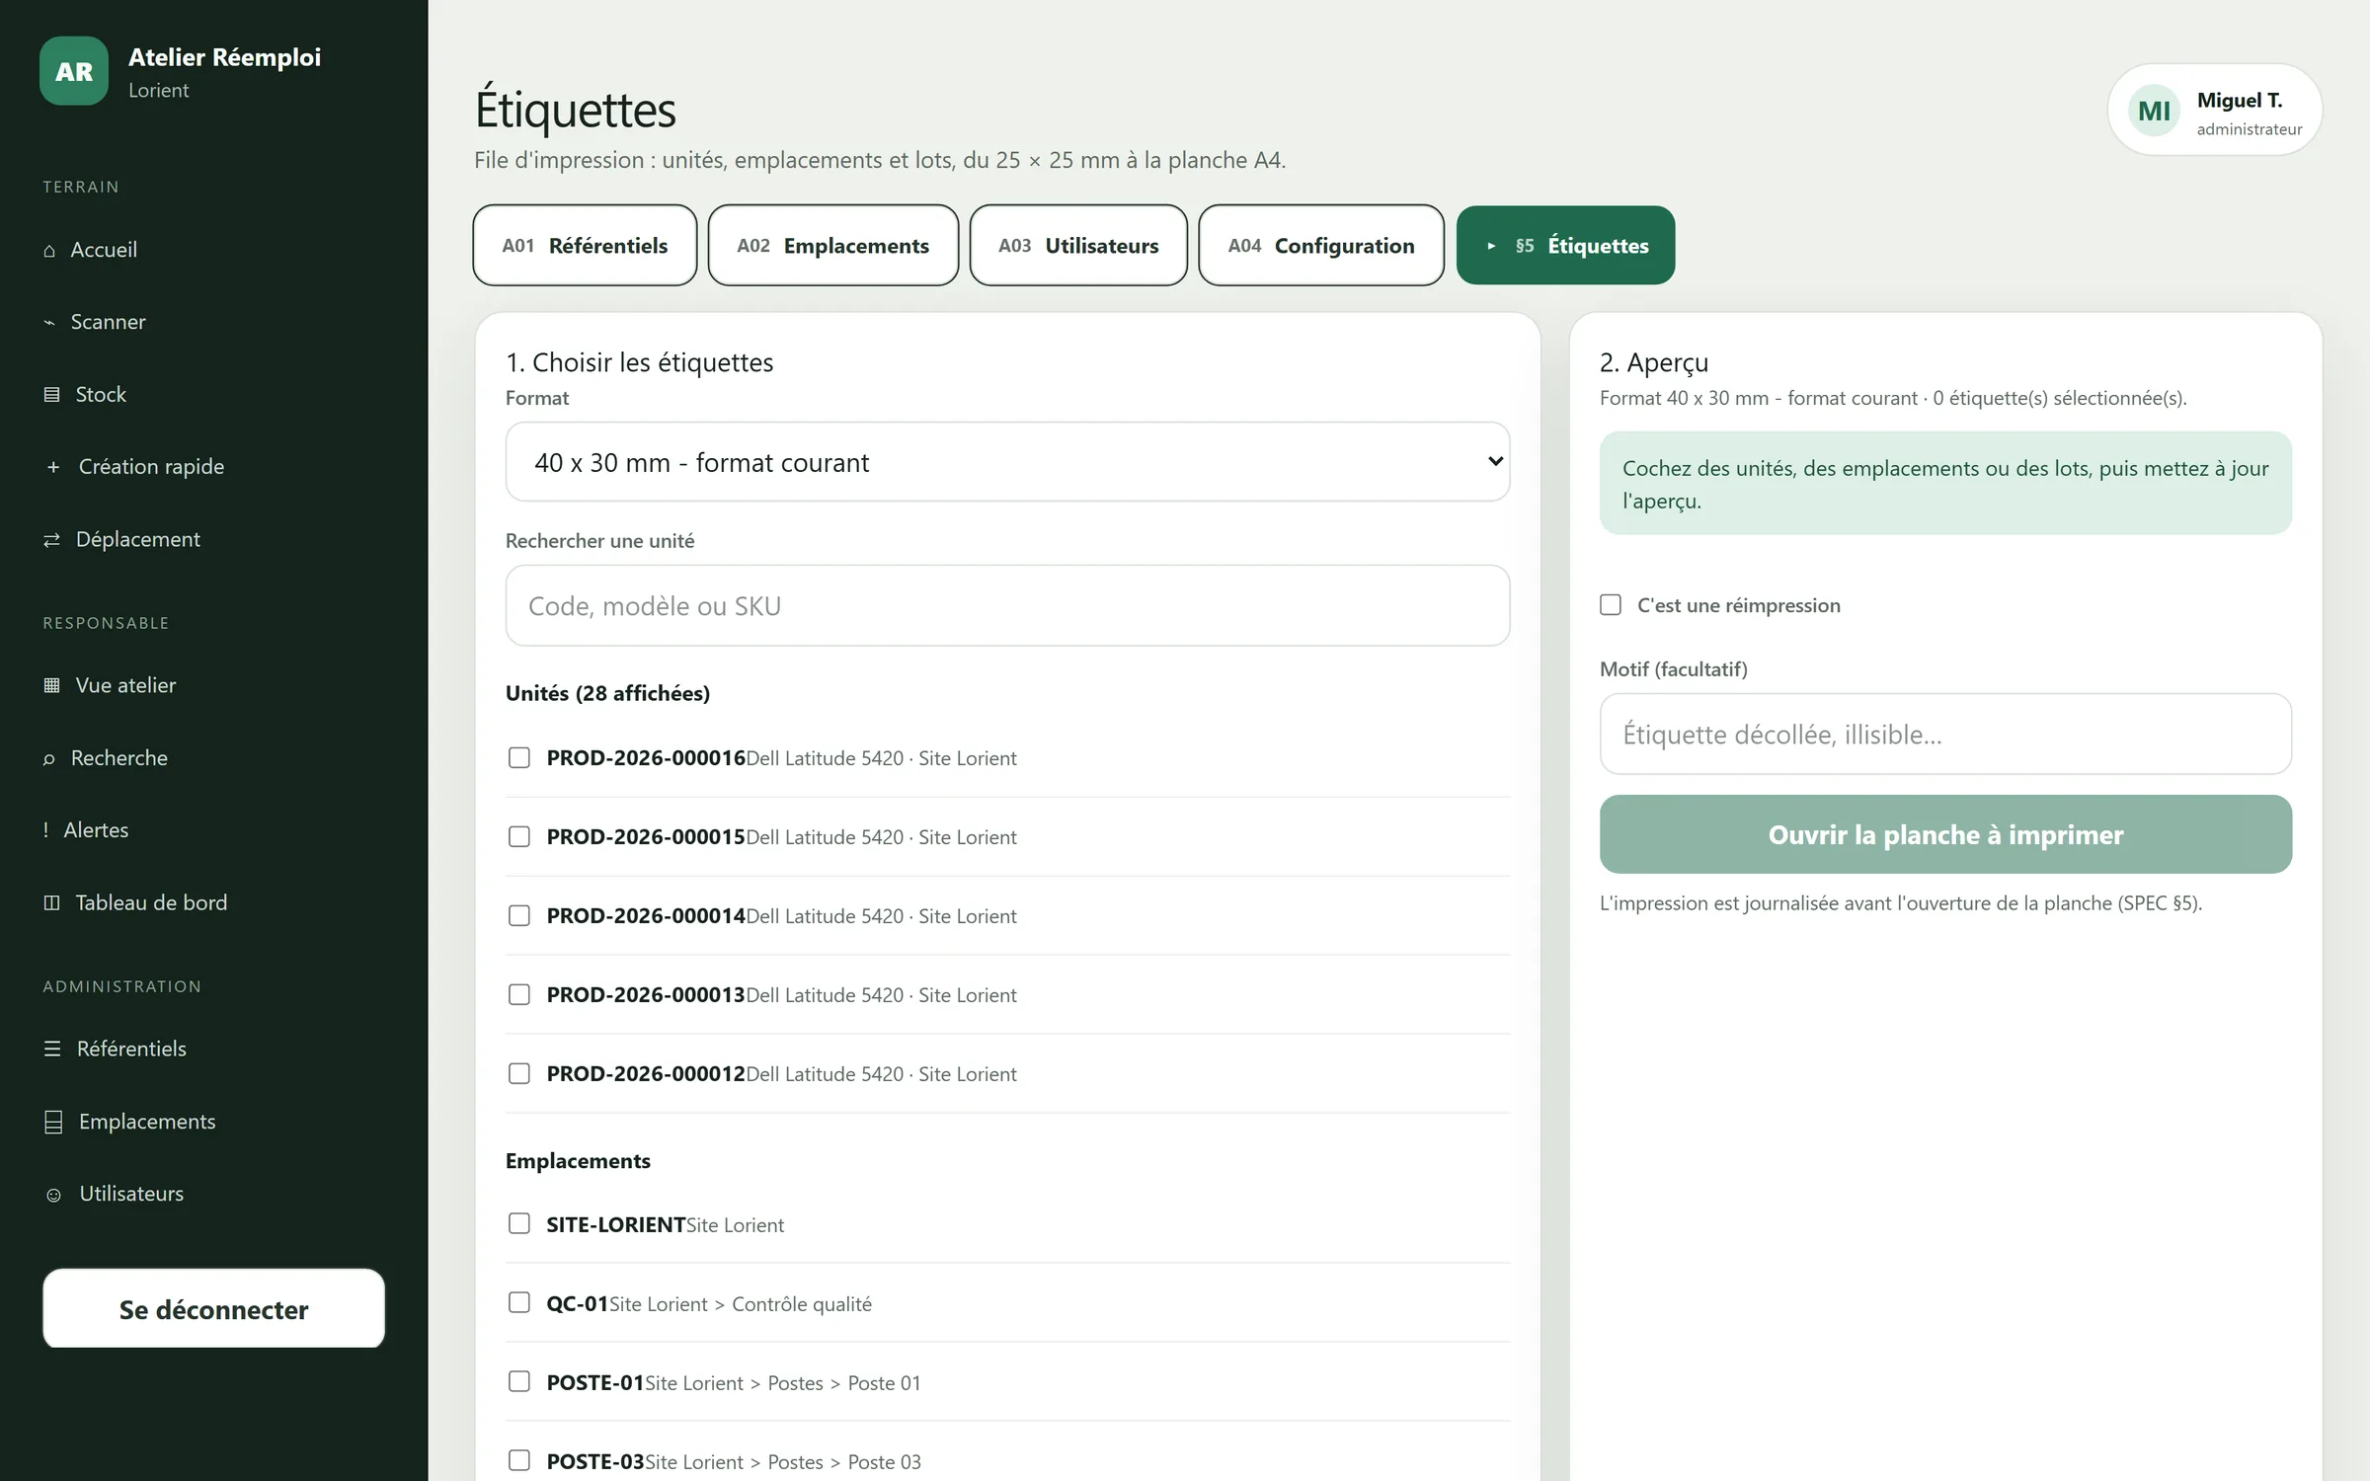Screen dimensions: 2370x1481
Task: Click Unités (28 affichées) heading
Action: 607,693
